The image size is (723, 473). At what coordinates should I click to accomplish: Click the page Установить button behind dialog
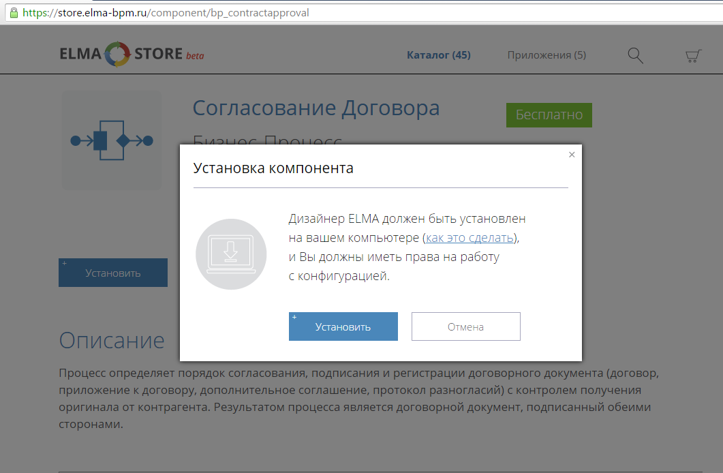[113, 273]
